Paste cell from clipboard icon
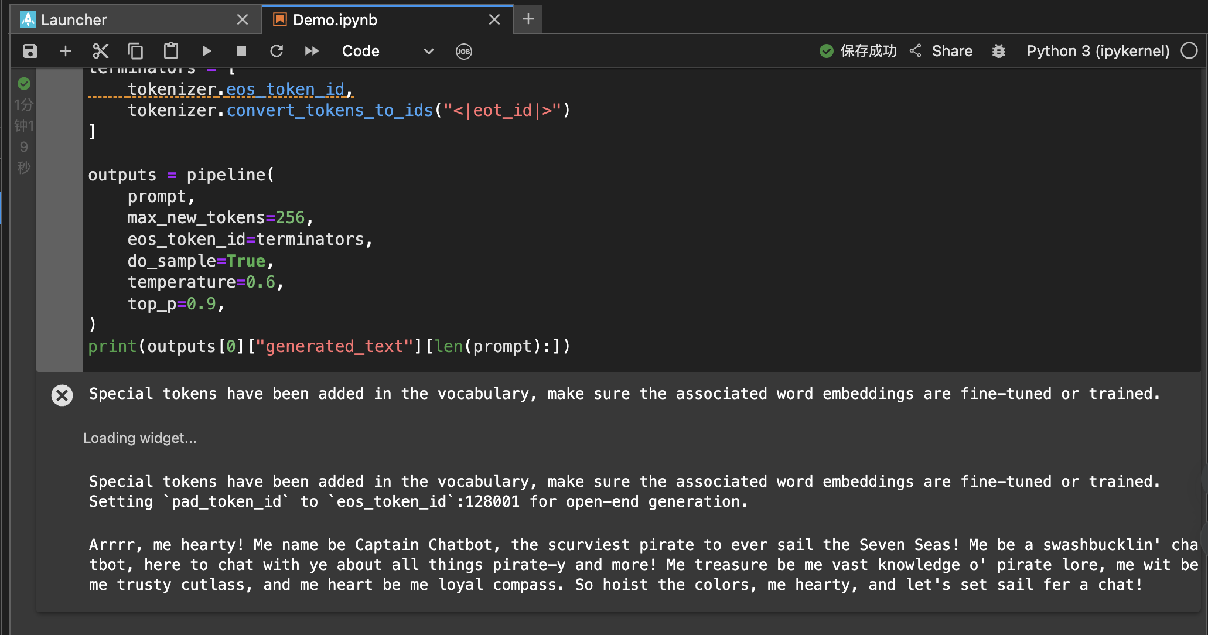The width and height of the screenshot is (1208, 635). 171,51
